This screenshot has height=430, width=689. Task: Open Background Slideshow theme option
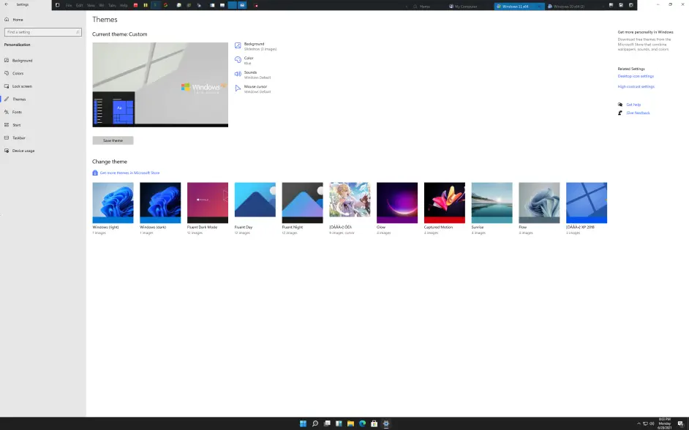pos(256,46)
